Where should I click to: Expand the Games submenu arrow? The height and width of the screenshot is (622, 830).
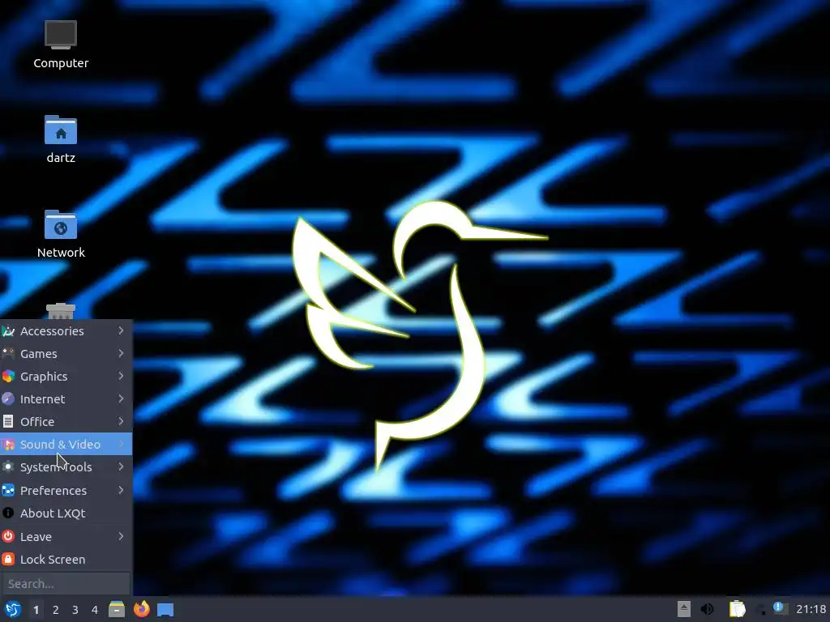121,353
